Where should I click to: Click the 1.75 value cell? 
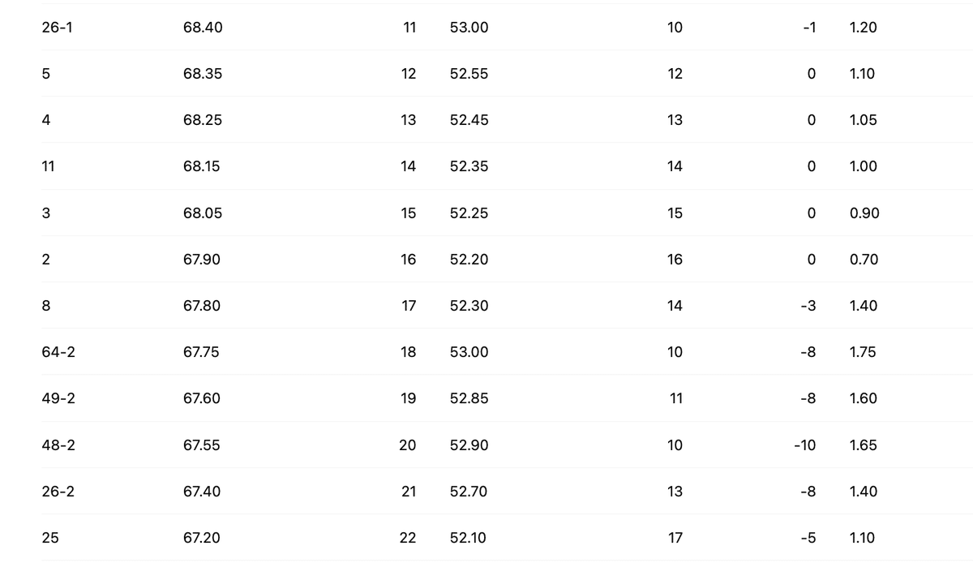coord(863,352)
